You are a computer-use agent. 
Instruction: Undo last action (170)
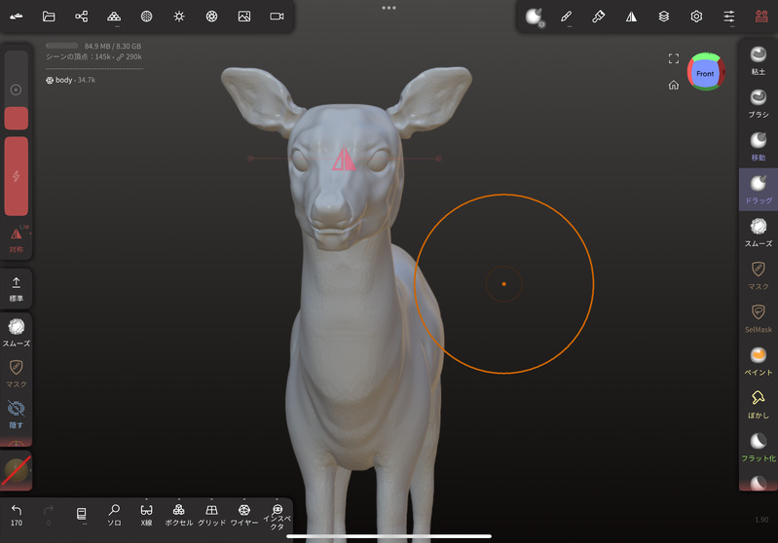(17, 515)
